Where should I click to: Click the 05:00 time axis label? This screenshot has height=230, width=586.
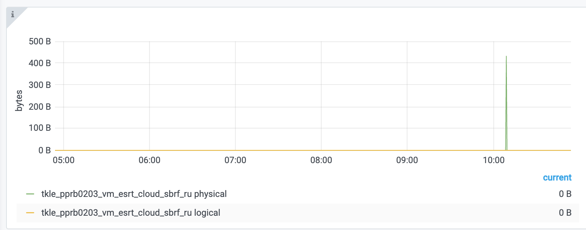[x=64, y=160]
